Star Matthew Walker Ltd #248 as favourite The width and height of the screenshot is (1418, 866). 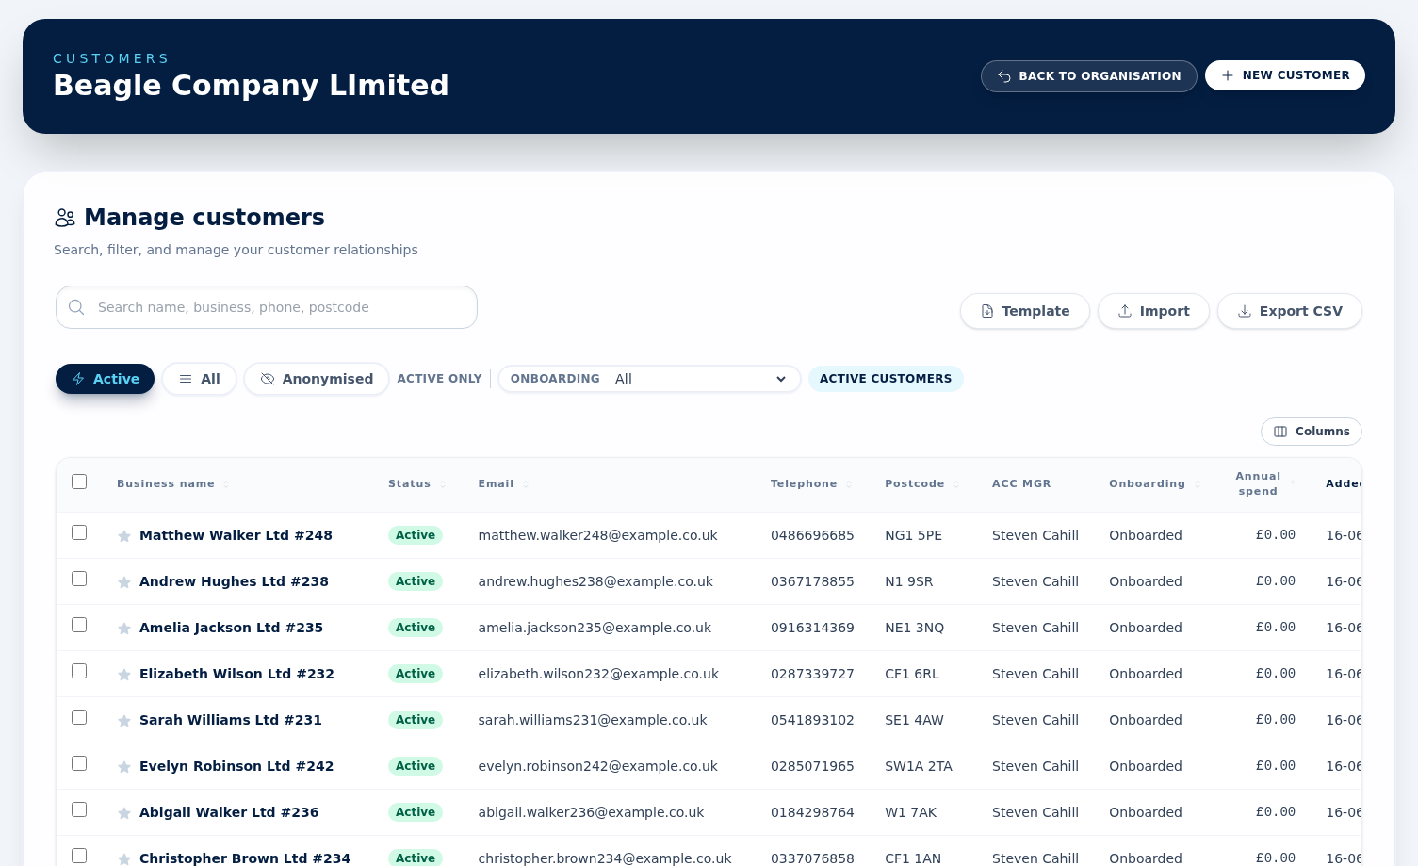click(x=124, y=536)
